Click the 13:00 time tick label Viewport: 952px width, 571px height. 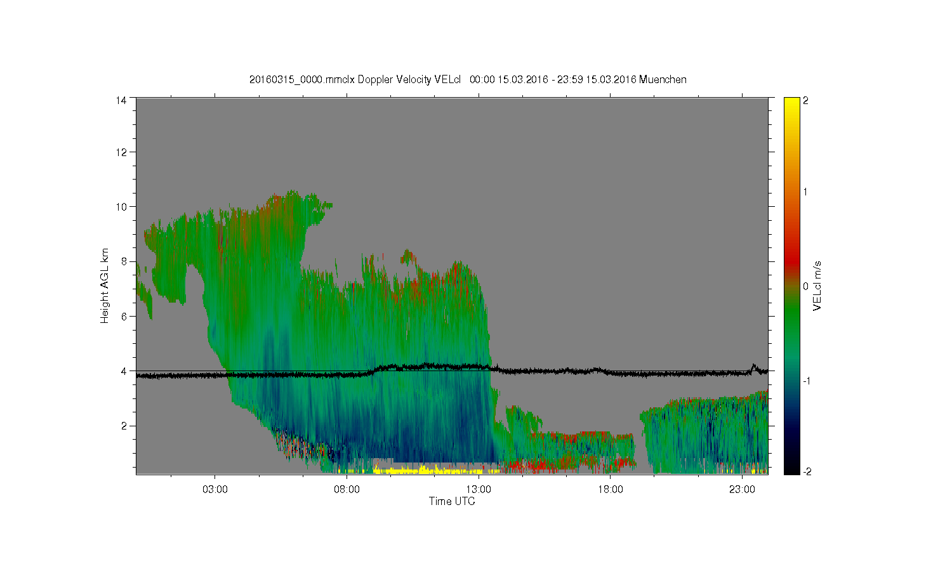(479, 490)
